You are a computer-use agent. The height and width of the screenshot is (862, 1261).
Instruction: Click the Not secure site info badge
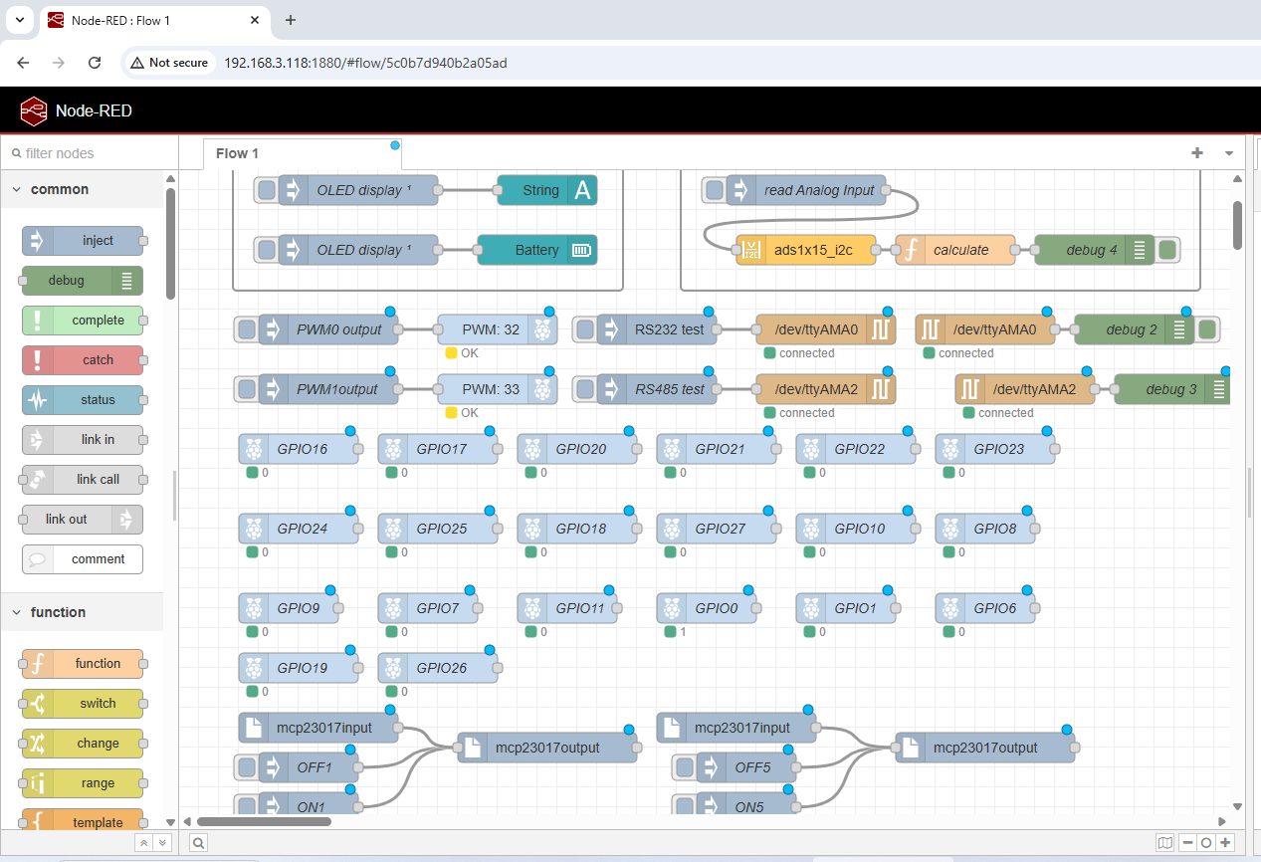[169, 63]
